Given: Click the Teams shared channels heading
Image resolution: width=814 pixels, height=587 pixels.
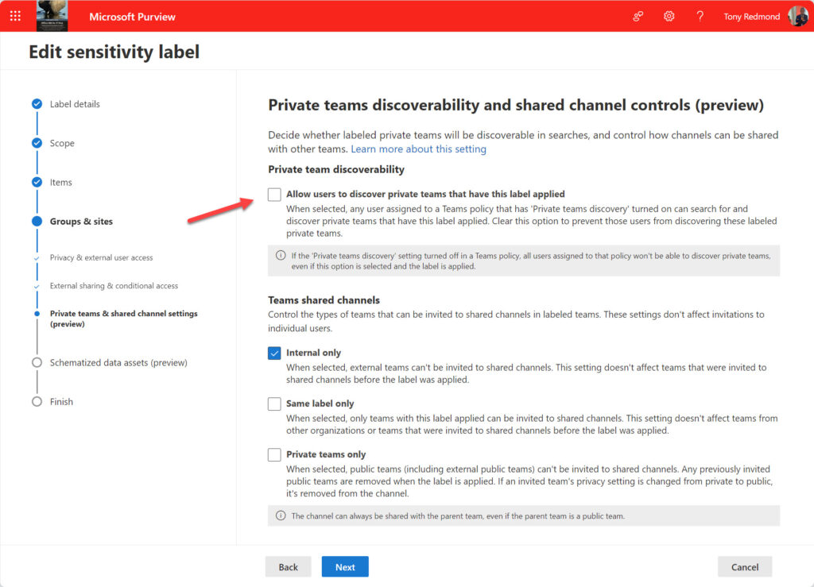Looking at the screenshot, I should click(324, 300).
